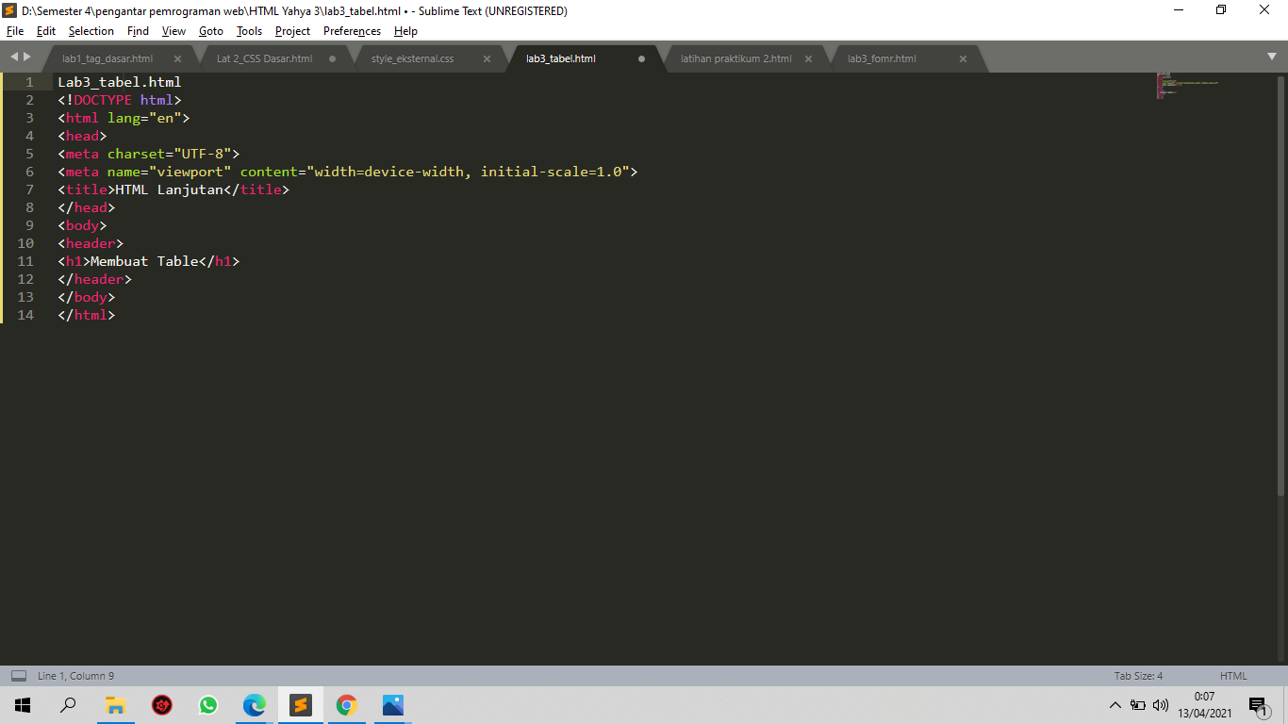This screenshot has width=1288, height=724.
Task: Switch to the latihan praktikum 2.html tab
Action: pos(735,58)
